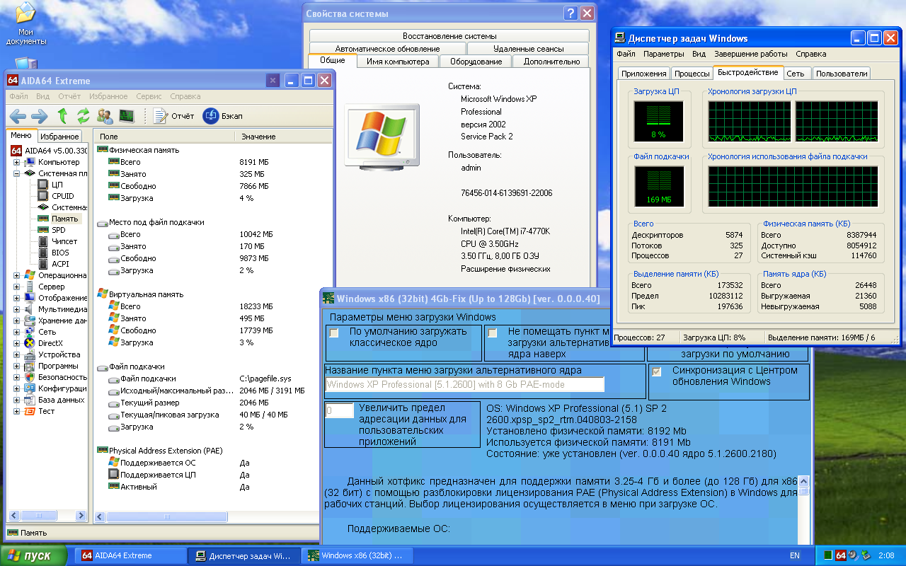Click the Тест tree item icon

pos(30,411)
